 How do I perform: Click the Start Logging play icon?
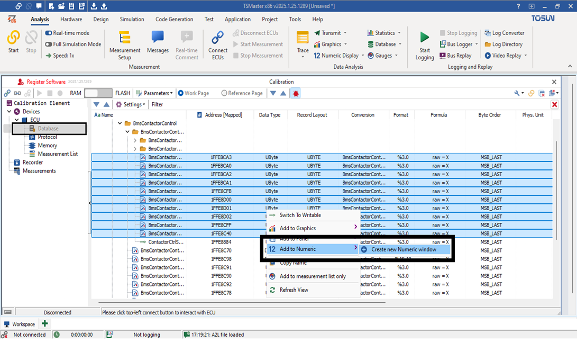click(x=424, y=37)
